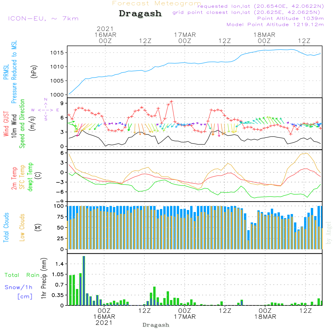Click the '(hPa)' unit label
The height and width of the screenshot is (336, 336).
(x=34, y=72)
